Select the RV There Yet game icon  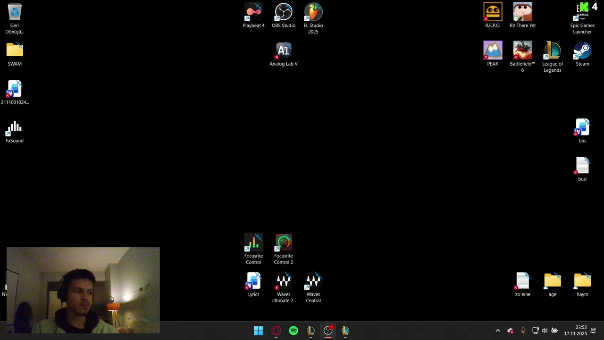pos(522,16)
